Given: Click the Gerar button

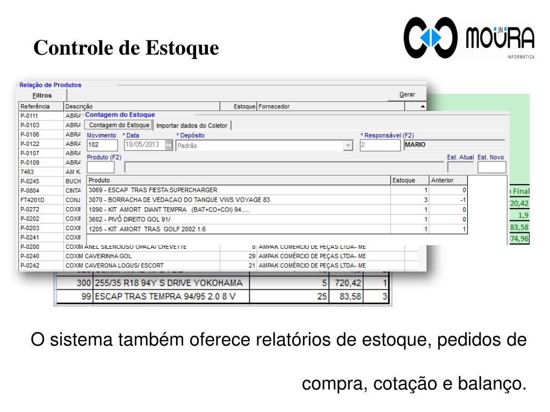Looking at the screenshot, I should 407,94.
